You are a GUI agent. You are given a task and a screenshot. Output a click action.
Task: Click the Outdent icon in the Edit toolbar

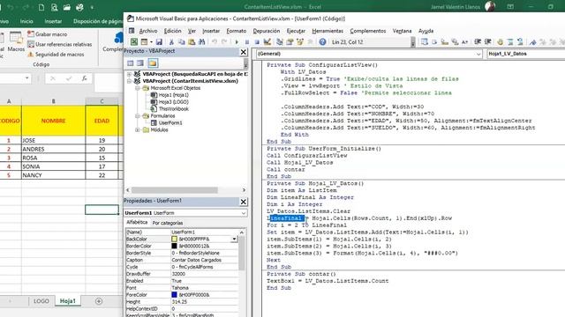[x=487, y=42]
